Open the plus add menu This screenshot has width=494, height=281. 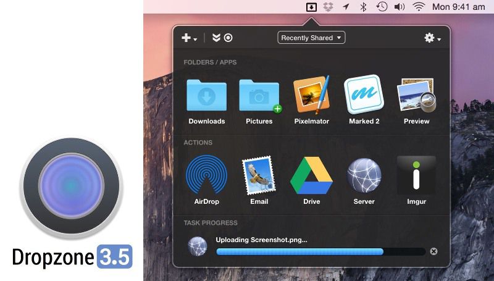[188, 38]
